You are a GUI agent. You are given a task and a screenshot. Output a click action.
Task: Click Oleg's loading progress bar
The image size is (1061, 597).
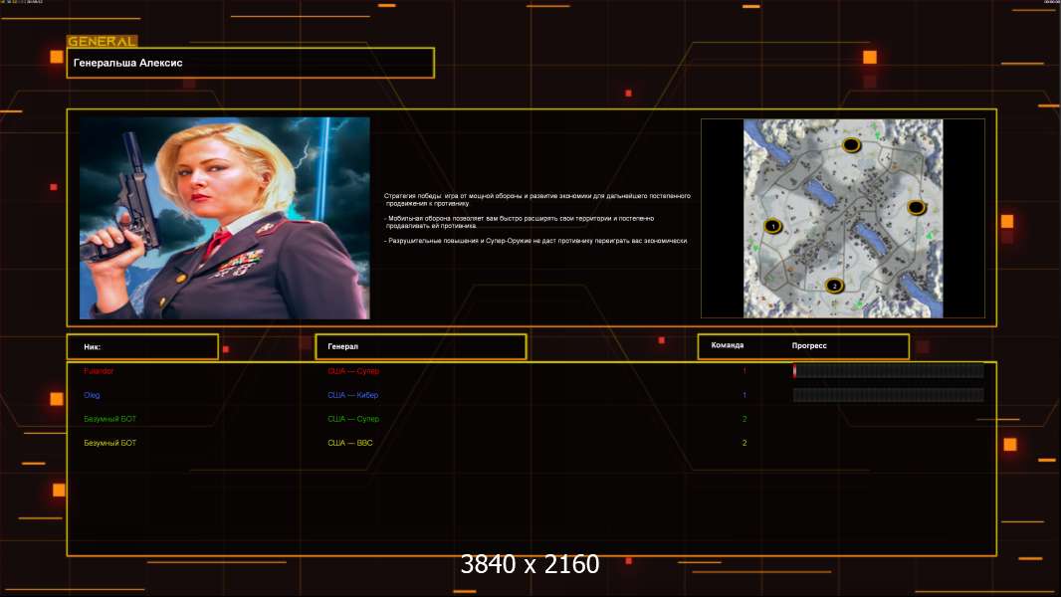click(x=889, y=395)
